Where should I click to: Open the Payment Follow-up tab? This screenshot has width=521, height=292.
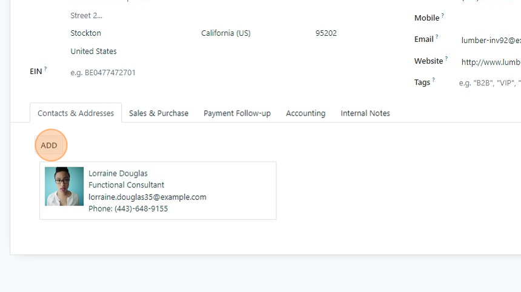pyautogui.click(x=237, y=113)
